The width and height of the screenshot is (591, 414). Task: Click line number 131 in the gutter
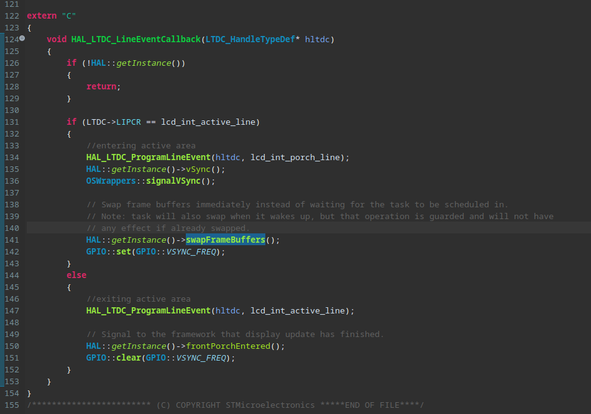click(11, 122)
